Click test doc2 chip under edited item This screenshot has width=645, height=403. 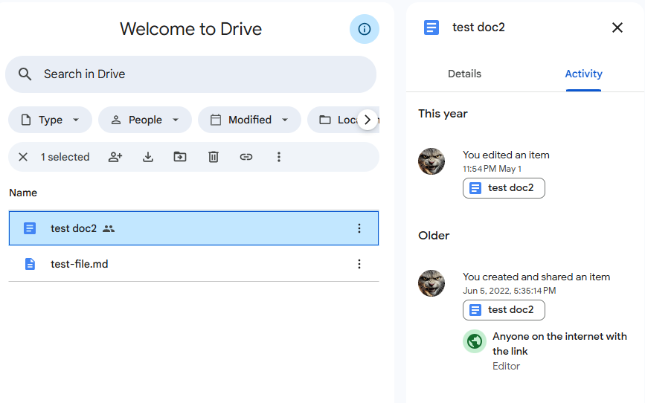point(504,188)
